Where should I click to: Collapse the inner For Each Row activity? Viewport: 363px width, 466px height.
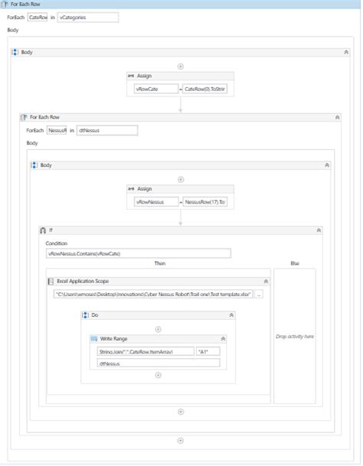pos(337,117)
